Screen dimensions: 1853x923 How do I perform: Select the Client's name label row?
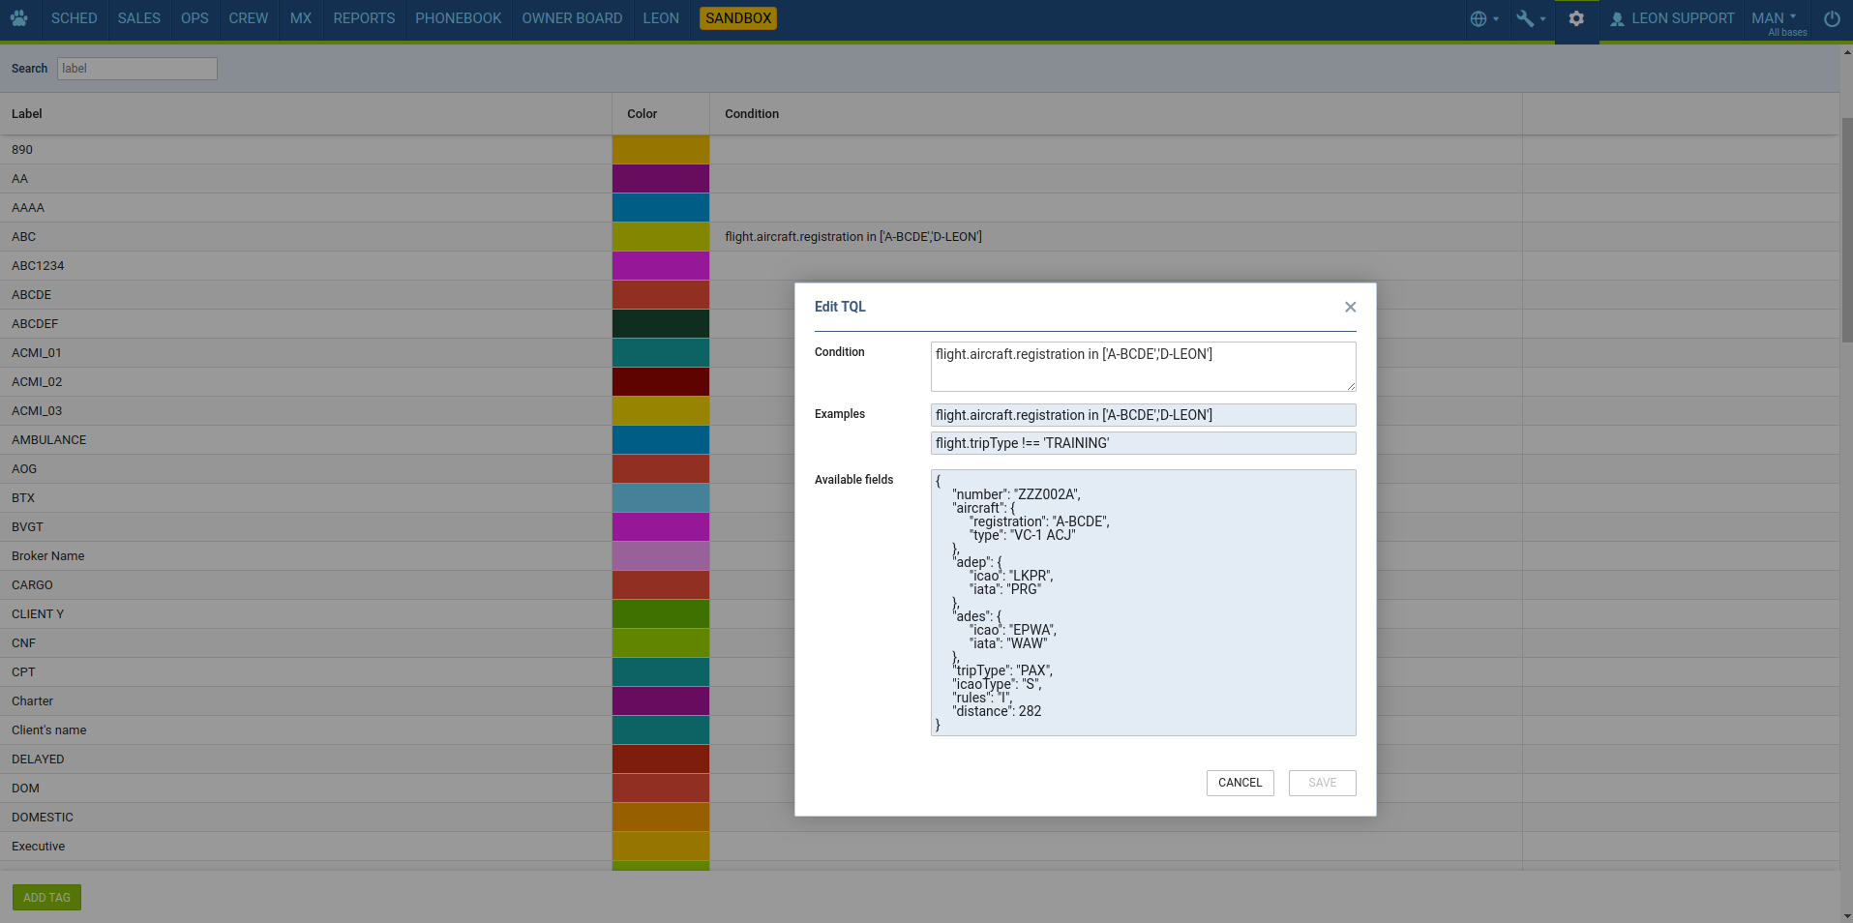pyautogui.click(x=306, y=730)
